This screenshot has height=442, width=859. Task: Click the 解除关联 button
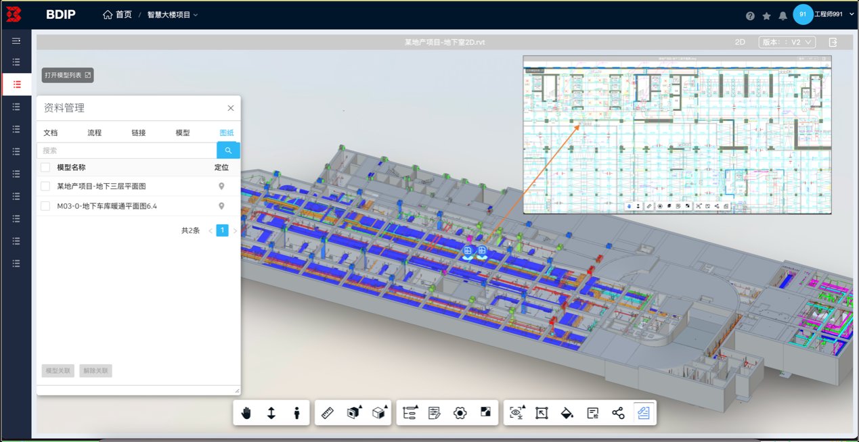pos(95,371)
